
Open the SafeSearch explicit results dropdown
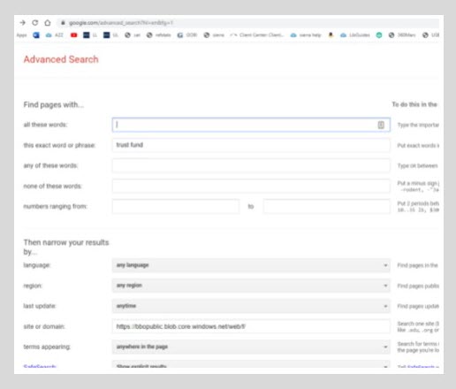point(251,364)
